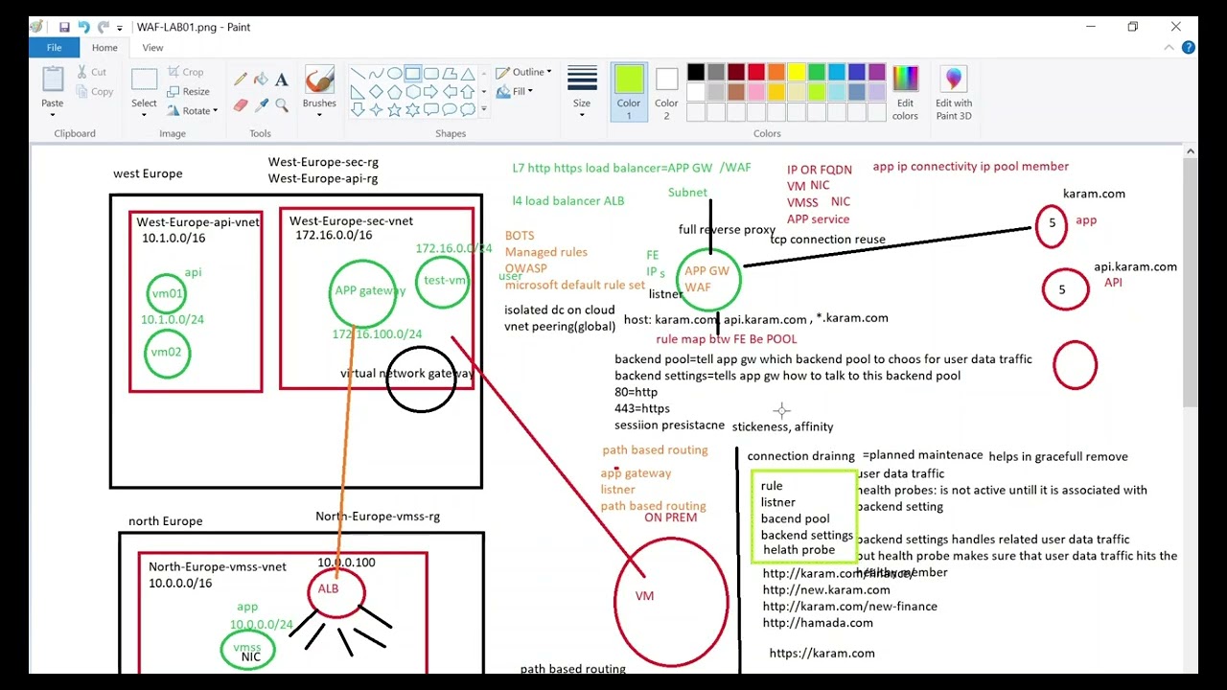
Task: Open the Edit colors dialog
Action: [905, 94]
